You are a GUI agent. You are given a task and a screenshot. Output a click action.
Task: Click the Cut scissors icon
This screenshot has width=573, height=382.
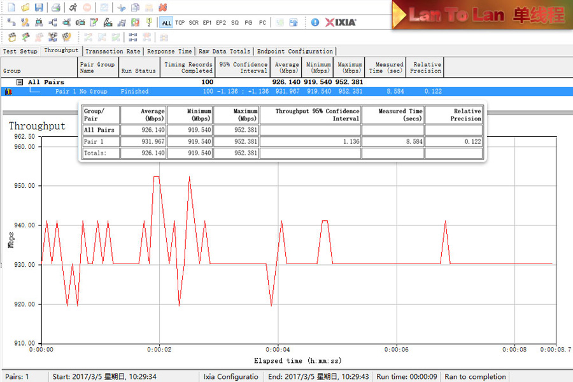point(121,8)
